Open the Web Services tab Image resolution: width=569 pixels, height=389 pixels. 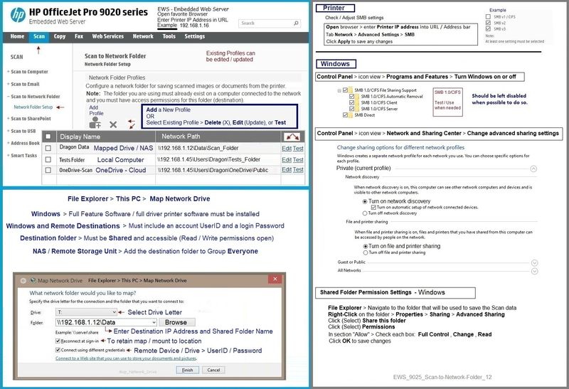click(x=108, y=36)
